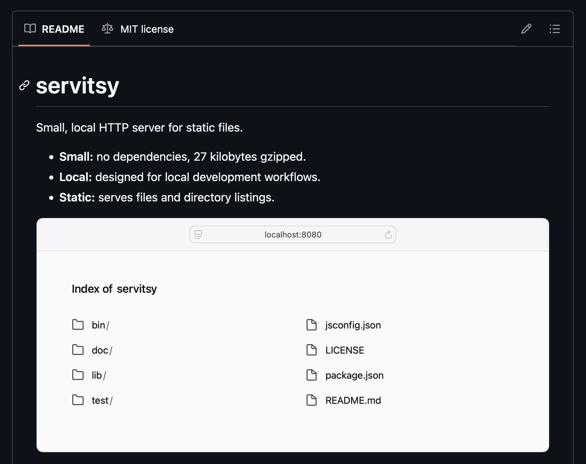
Task: Click the localhost:8080 address field
Action: click(x=293, y=234)
